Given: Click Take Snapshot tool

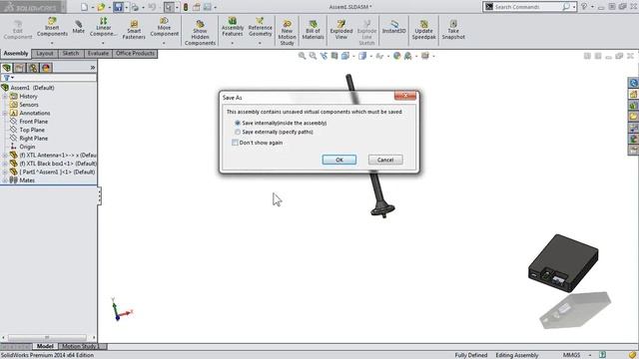Looking at the screenshot, I should click(x=453, y=30).
